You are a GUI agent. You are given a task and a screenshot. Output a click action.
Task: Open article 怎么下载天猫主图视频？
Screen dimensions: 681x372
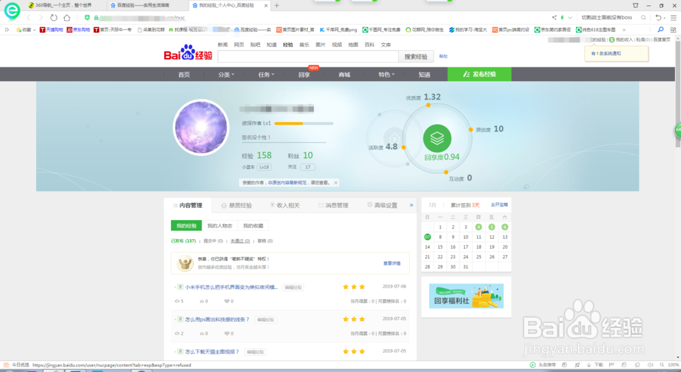pyautogui.click(x=212, y=352)
